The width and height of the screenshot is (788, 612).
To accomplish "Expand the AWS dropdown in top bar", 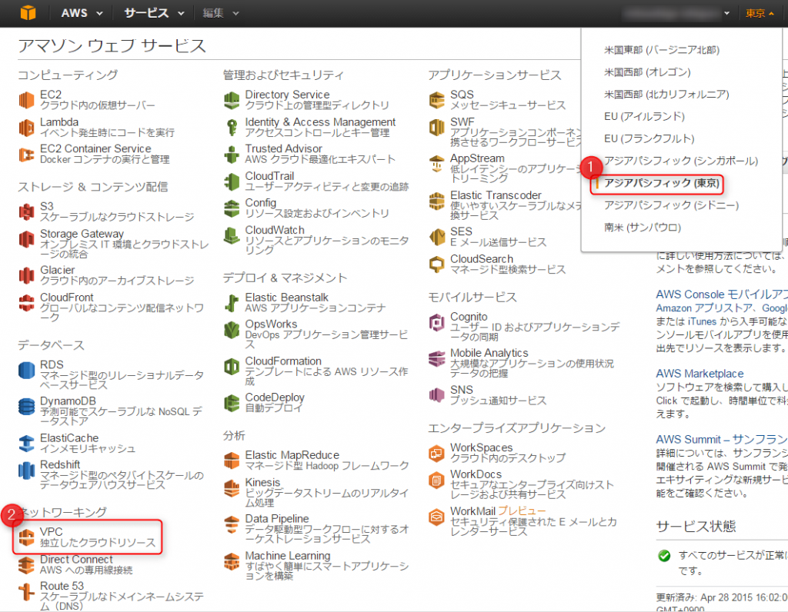I will tap(82, 13).
